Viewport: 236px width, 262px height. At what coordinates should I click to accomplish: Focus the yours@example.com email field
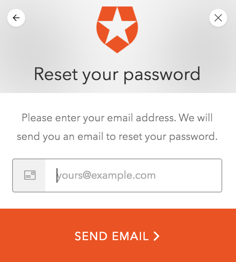117,175
